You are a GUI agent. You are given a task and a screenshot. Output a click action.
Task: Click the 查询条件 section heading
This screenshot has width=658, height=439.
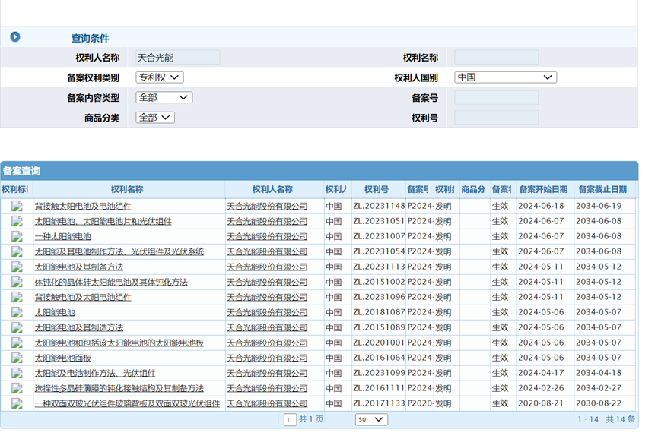pos(91,38)
